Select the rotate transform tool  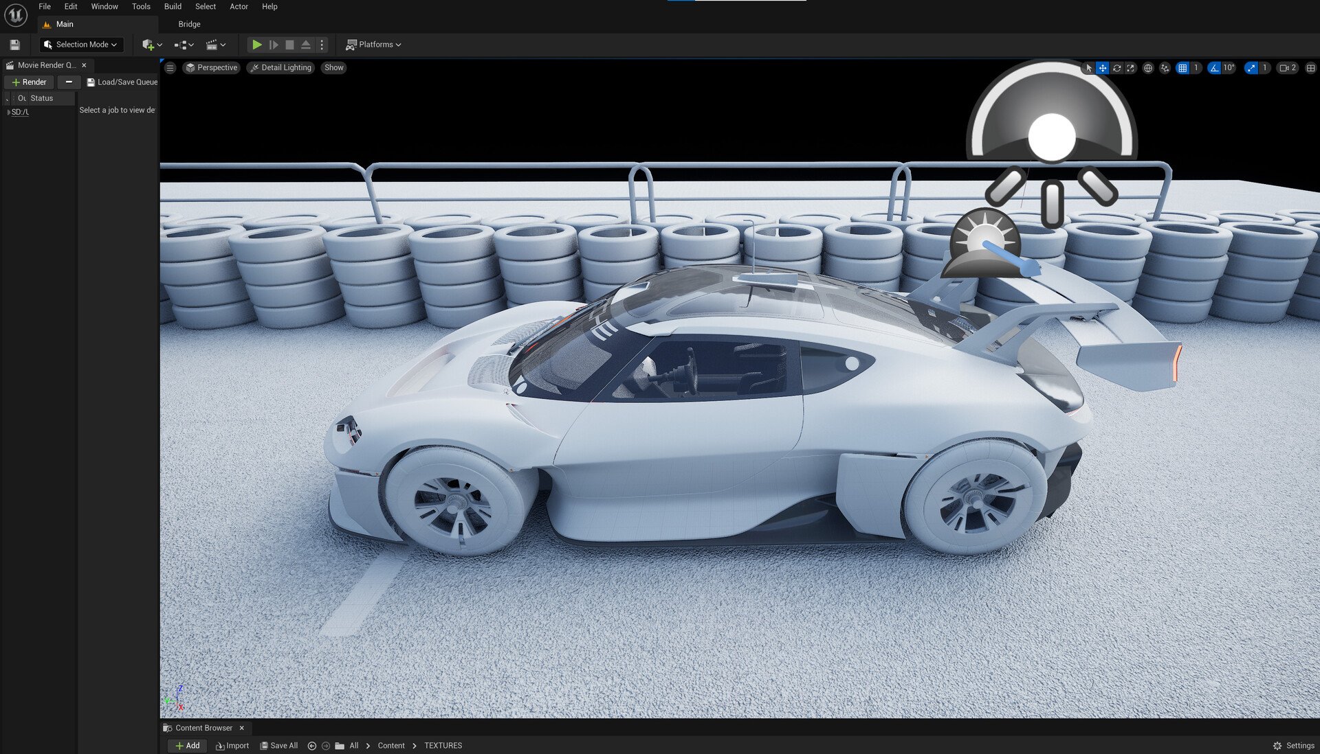(x=1116, y=68)
